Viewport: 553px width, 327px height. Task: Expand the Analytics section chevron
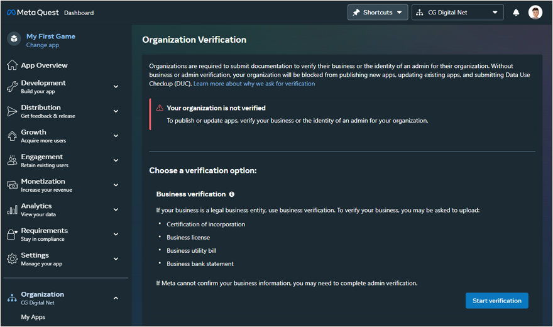[x=116, y=209]
